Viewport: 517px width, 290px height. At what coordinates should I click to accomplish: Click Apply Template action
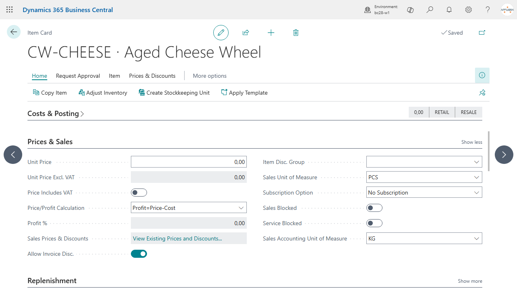tap(244, 93)
